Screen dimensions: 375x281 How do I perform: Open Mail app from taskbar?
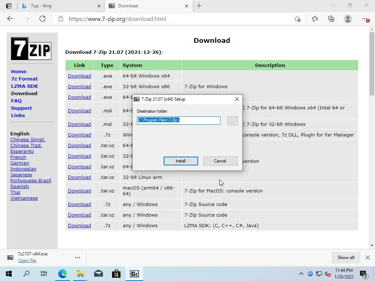pos(98,274)
